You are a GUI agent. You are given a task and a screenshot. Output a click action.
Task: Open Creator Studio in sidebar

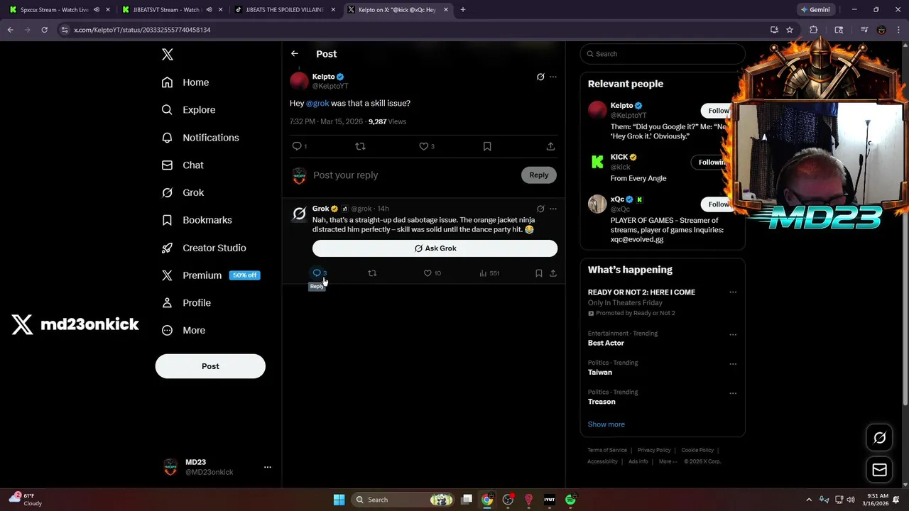(x=204, y=248)
